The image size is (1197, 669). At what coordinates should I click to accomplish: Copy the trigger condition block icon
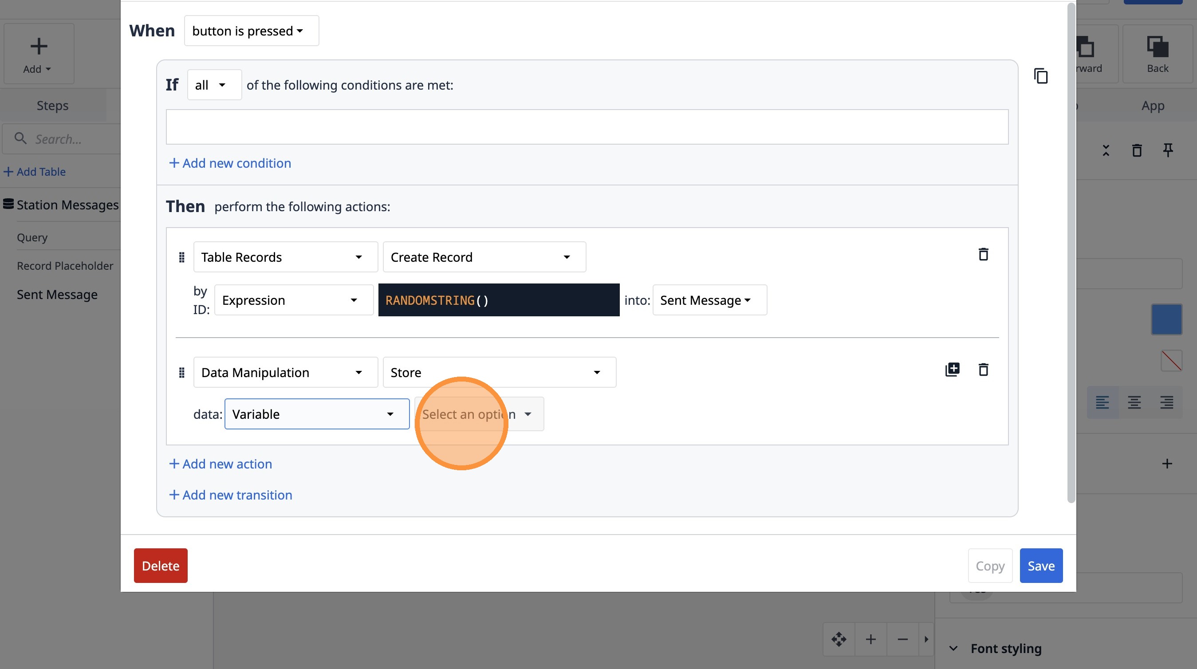[1040, 76]
